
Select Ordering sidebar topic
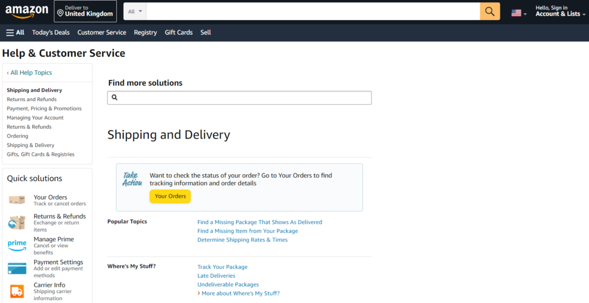pyautogui.click(x=17, y=136)
